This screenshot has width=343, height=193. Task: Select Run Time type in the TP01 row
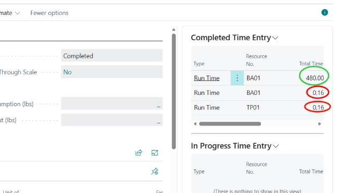coord(207,107)
